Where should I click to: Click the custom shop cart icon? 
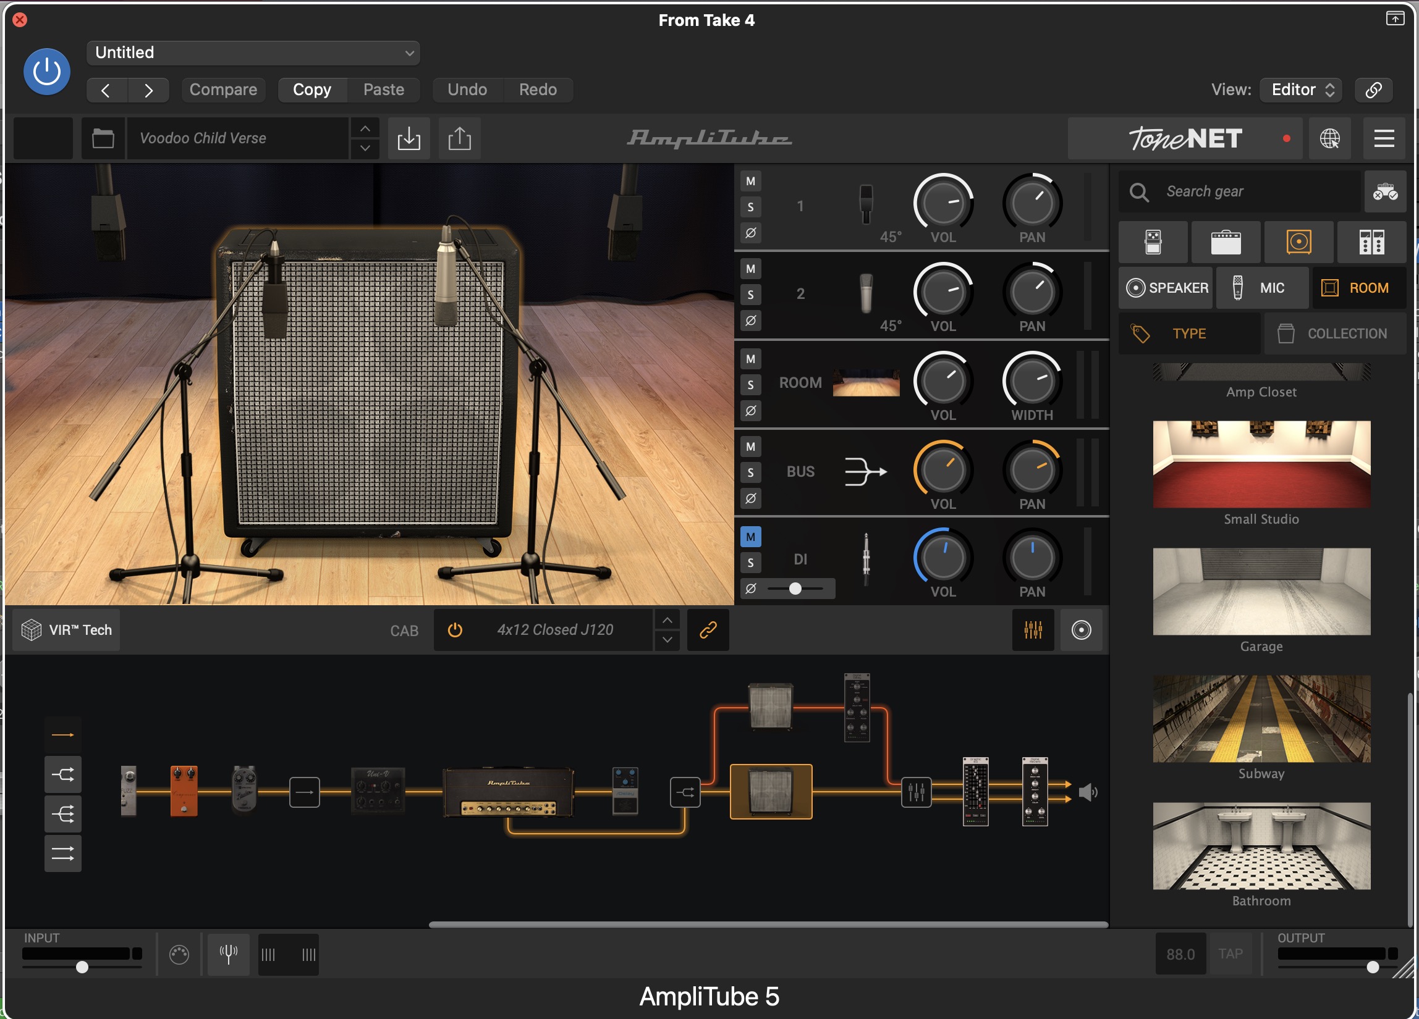pos(1385,192)
